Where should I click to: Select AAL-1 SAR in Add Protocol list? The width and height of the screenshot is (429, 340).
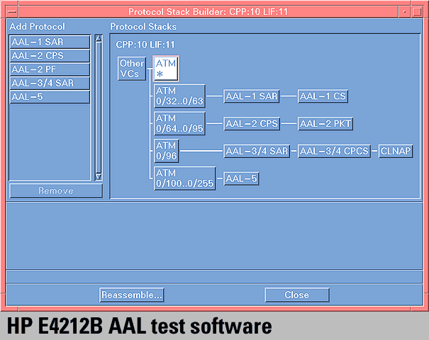click(x=50, y=42)
